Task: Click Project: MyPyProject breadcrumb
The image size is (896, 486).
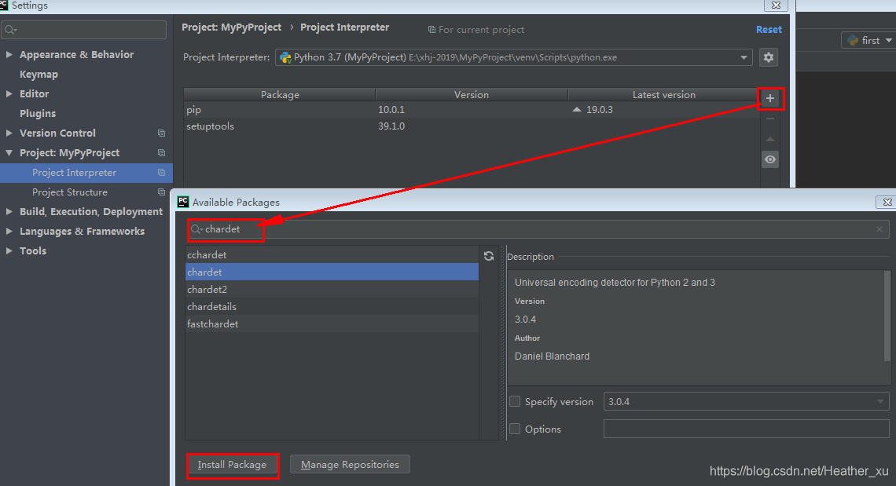Action: point(231,27)
